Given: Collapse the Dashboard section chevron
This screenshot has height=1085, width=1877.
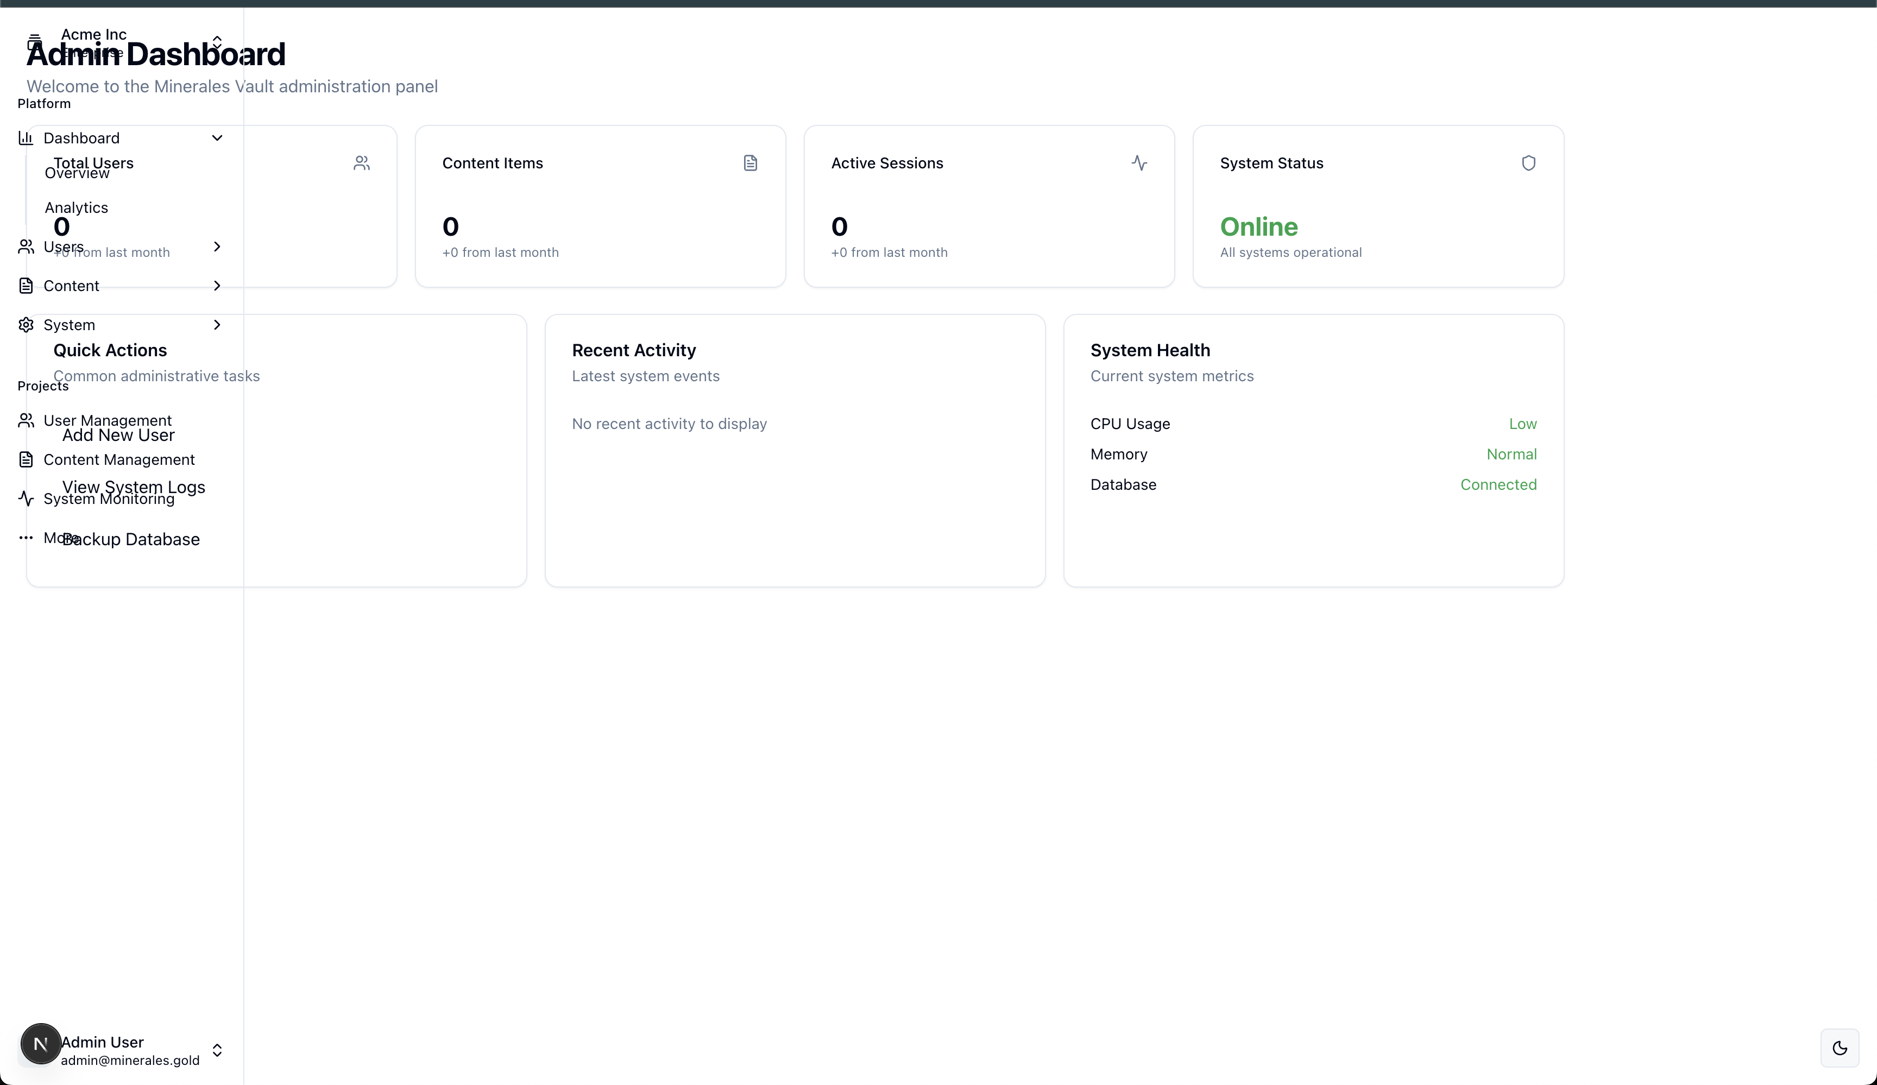Looking at the screenshot, I should coord(217,138).
